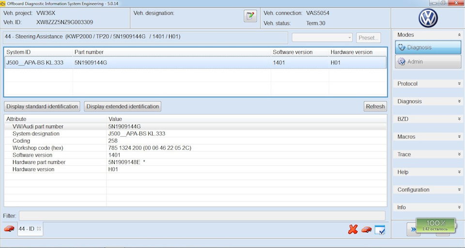Click the Volkswagen logo
The height and width of the screenshot is (248, 465).
point(428,18)
